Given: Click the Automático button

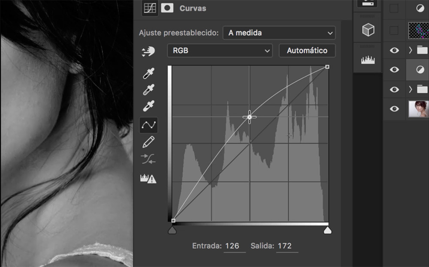Looking at the screenshot, I should (307, 51).
